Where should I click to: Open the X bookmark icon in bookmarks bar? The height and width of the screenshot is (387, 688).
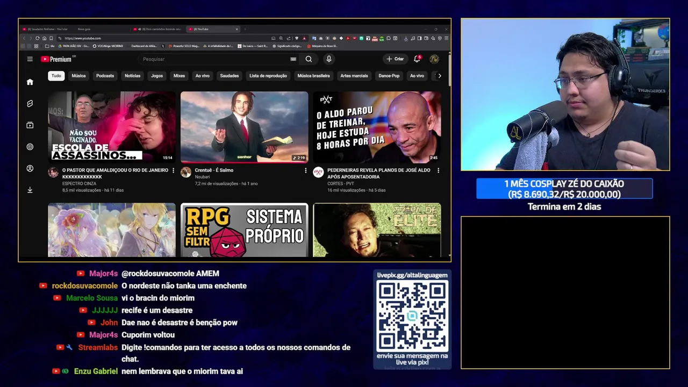click(x=163, y=46)
